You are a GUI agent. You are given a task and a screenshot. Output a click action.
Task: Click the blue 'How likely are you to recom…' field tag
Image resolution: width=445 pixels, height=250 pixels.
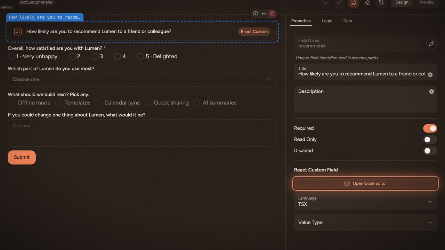(x=44, y=17)
